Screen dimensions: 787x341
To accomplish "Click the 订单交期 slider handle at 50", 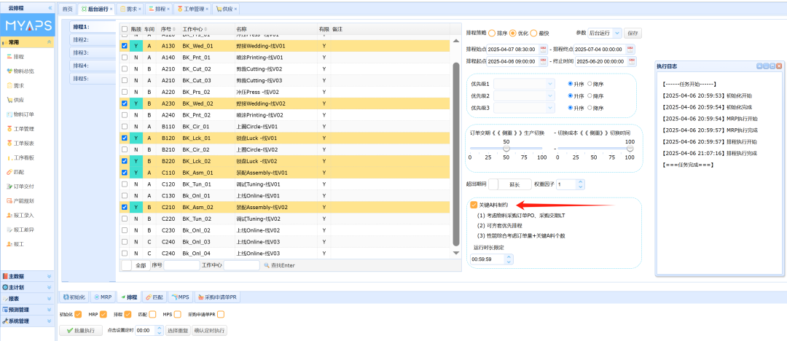I will point(506,148).
